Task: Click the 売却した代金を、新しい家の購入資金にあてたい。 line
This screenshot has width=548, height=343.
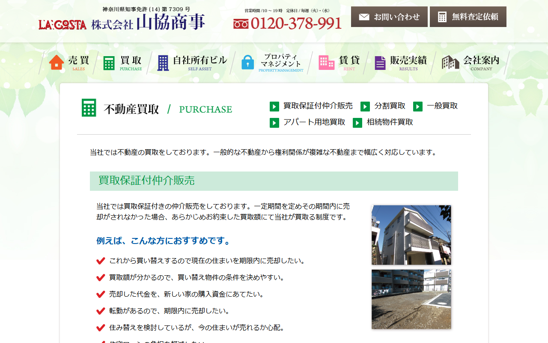Action: [187, 294]
